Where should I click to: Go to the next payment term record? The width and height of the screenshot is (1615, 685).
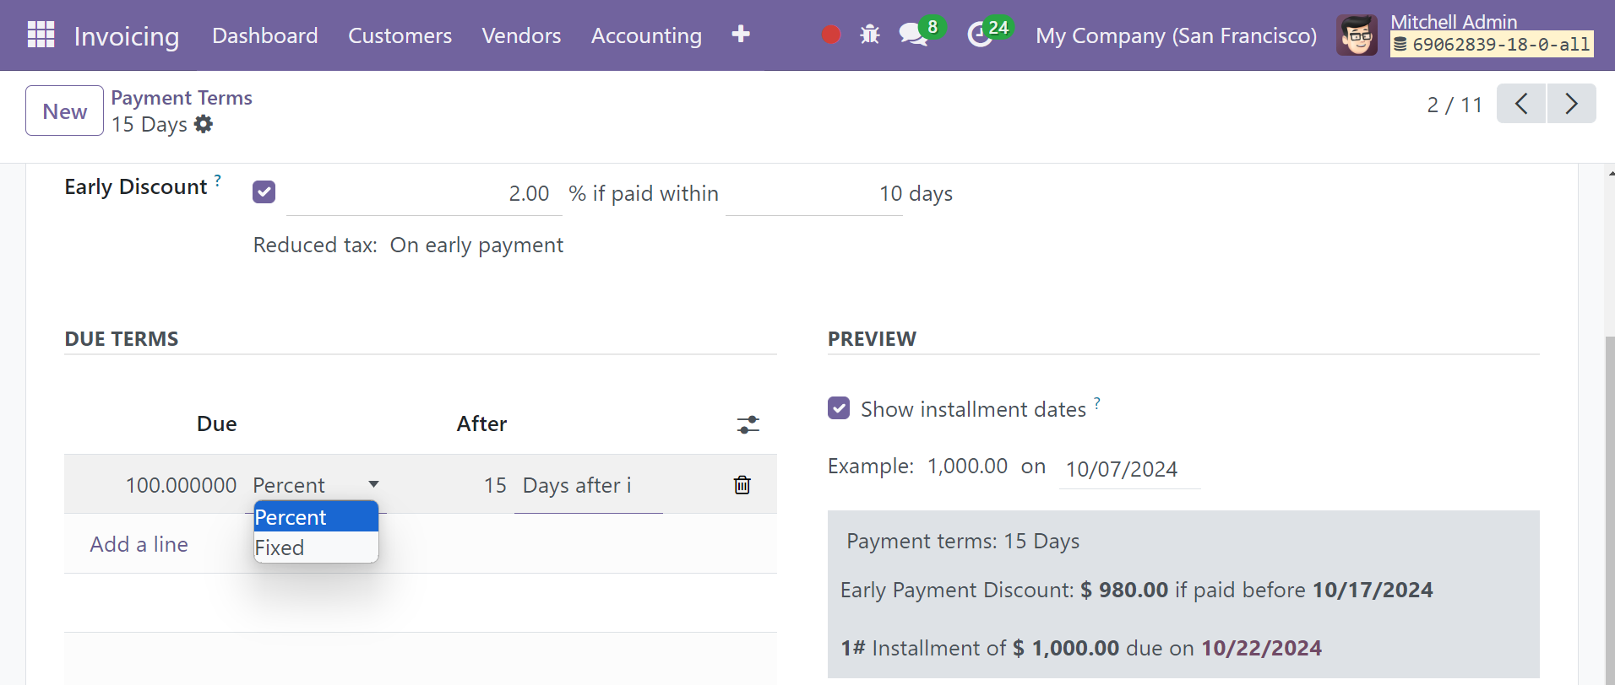tap(1572, 104)
